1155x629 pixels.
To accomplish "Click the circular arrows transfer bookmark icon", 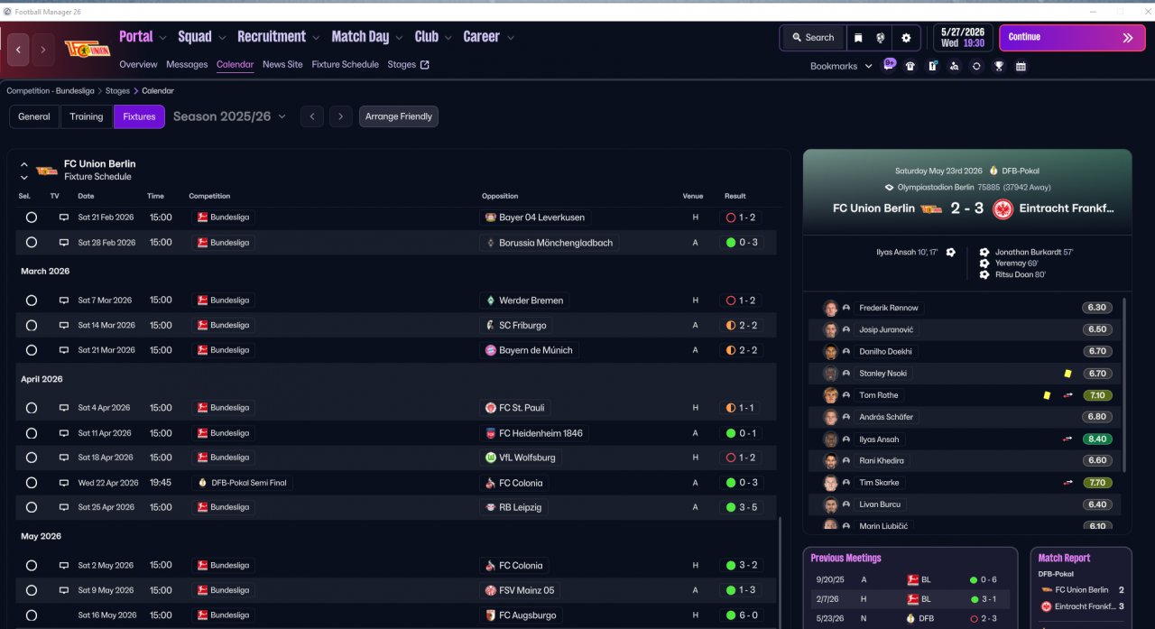I will point(976,66).
